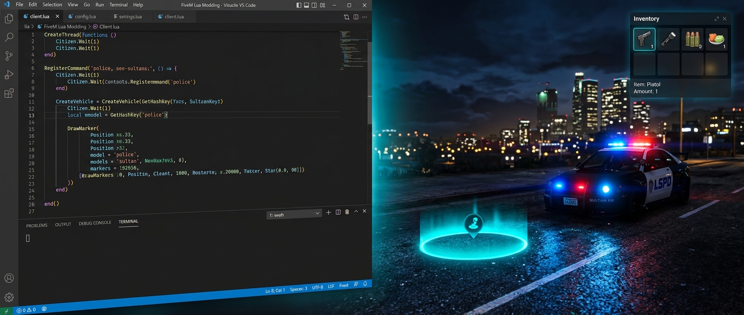The image size is (744, 315).
Task: Click 'Ln 8, Col' cursor position in status bar
Action: 275,291
